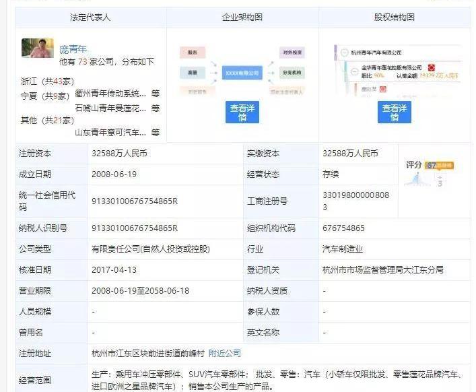Open 石嘴山青年曼莲花 company link
This screenshot has width=476, height=392.
tap(110, 108)
